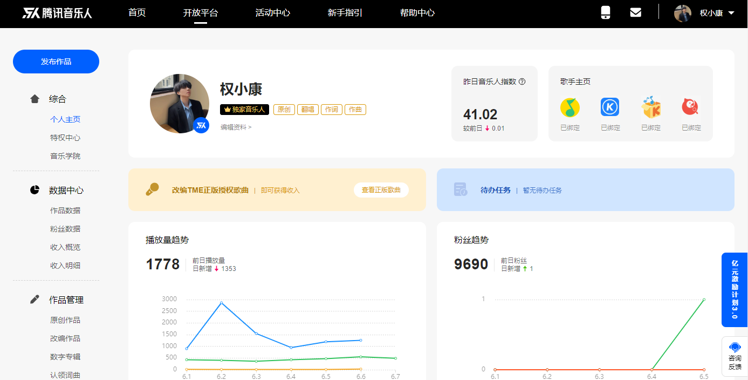Click the 发布作品 button

click(x=56, y=62)
